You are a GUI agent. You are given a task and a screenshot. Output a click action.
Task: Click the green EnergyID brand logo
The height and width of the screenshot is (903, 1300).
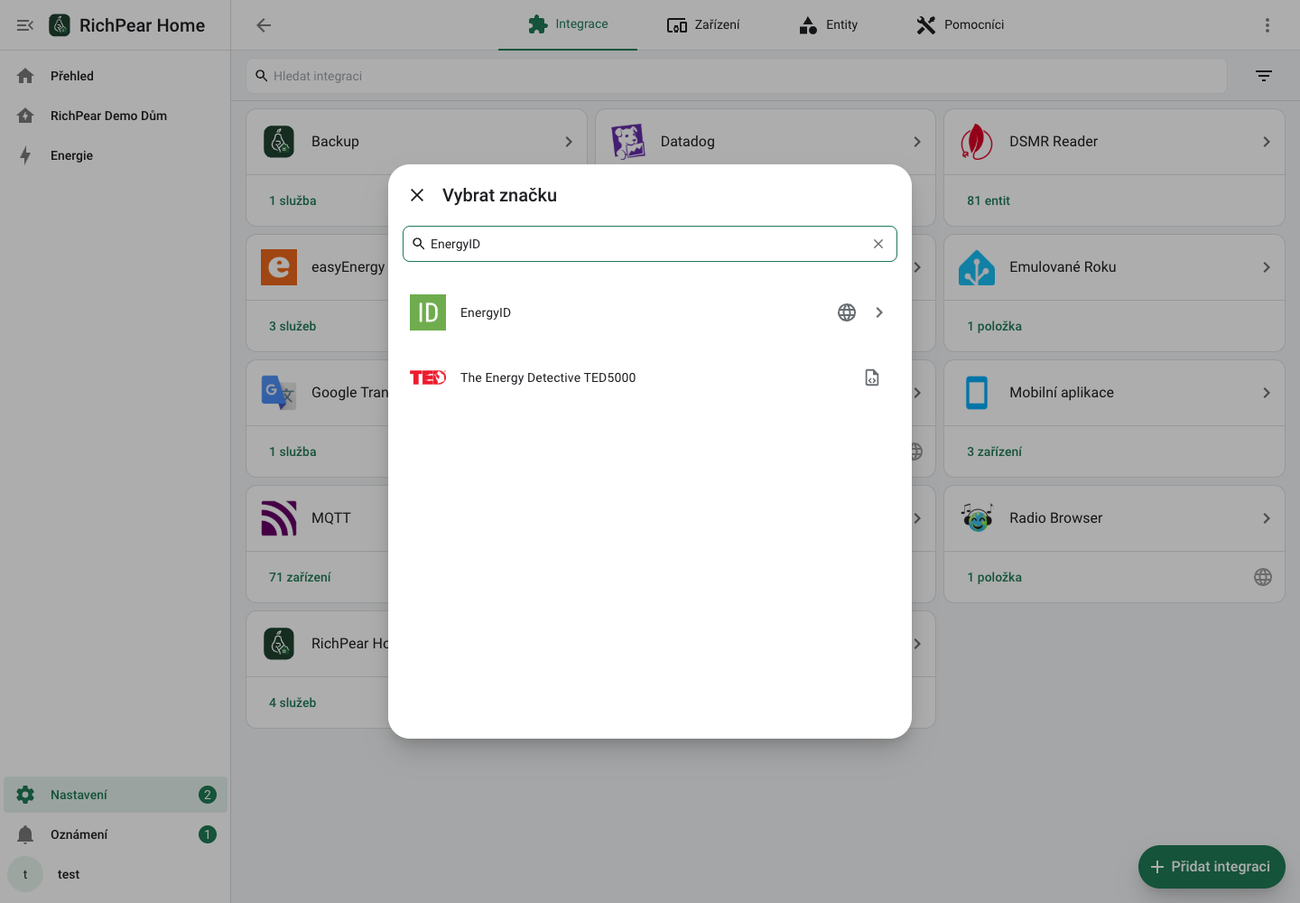(x=428, y=312)
